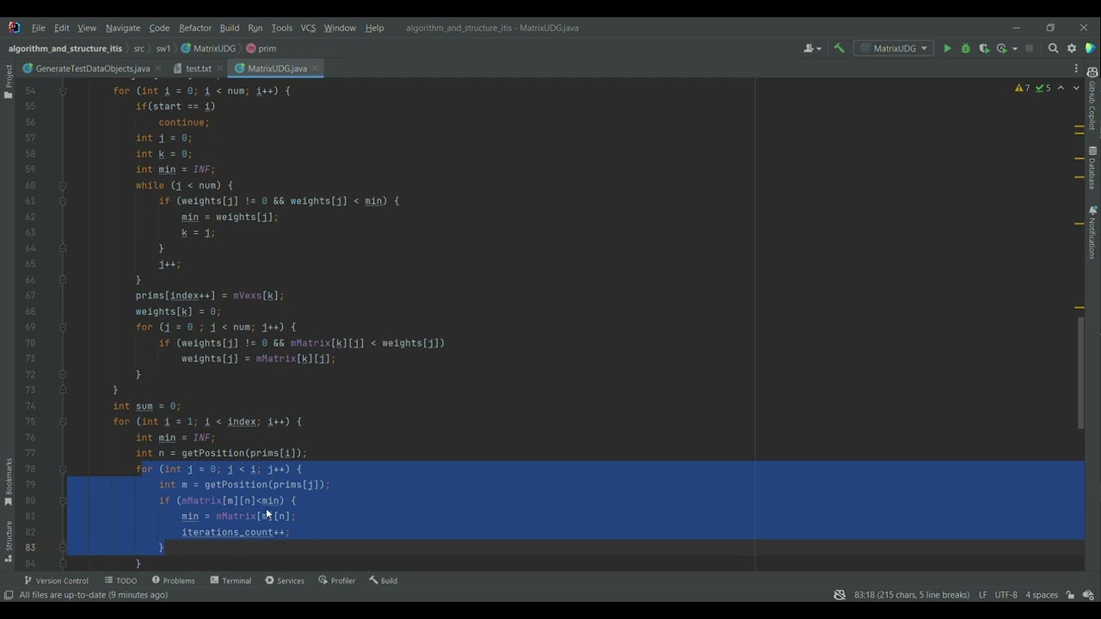Click the typo count indicator showing 5

1043,89
